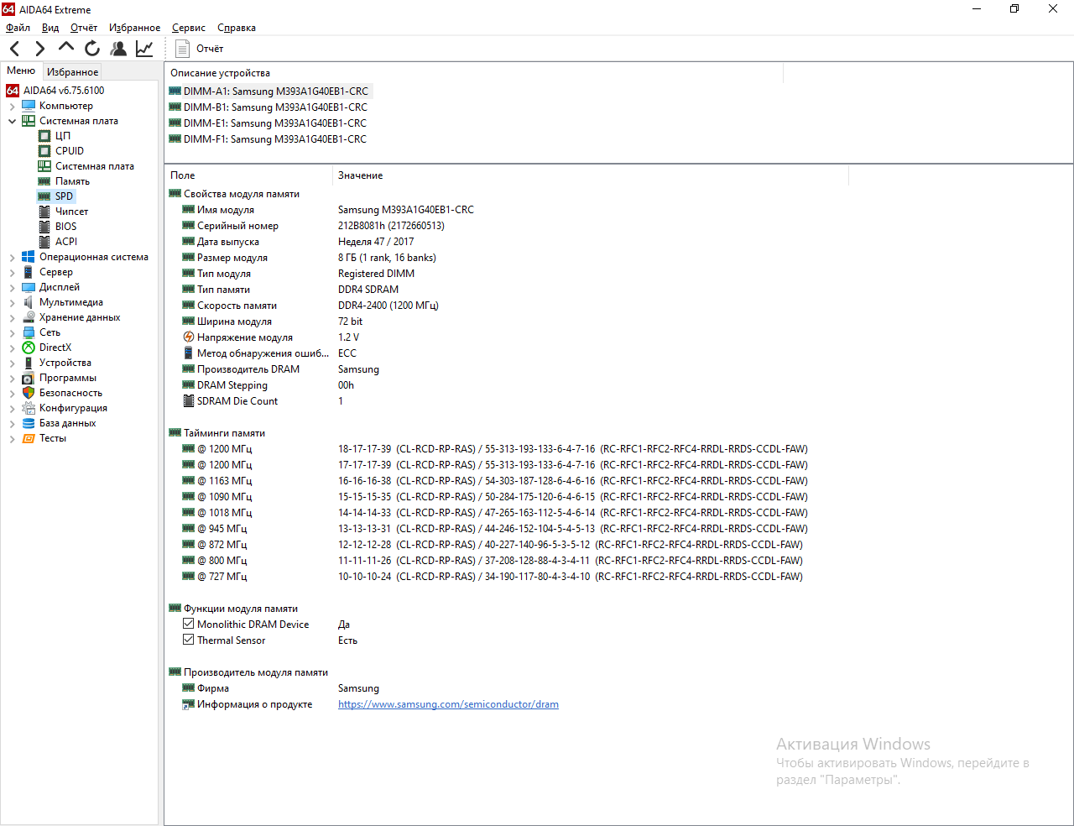This screenshot has width=1074, height=826.
Task: Click the ACPI tree icon
Action: (44, 242)
